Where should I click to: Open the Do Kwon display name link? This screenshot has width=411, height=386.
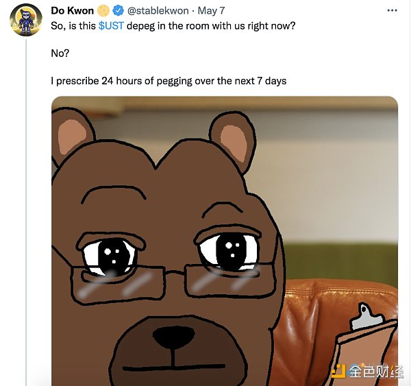tap(73, 11)
